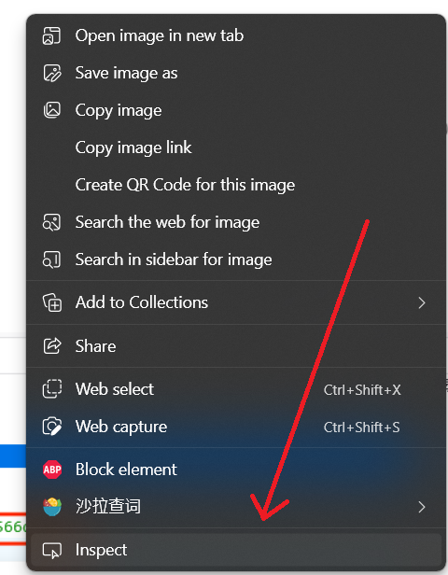Click the Web select dashed-square icon
The image size is (448, 575).
click(52, 389)
